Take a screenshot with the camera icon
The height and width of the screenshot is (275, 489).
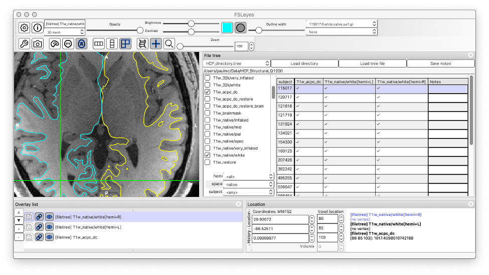point(37,44)
